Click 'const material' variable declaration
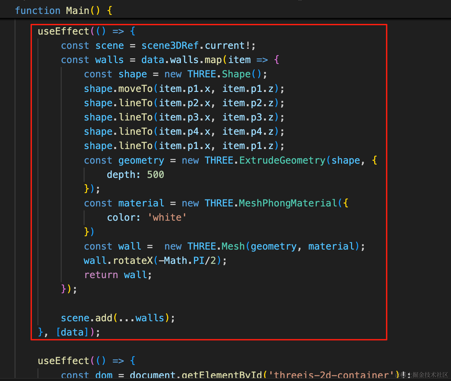 click(124, 203)
